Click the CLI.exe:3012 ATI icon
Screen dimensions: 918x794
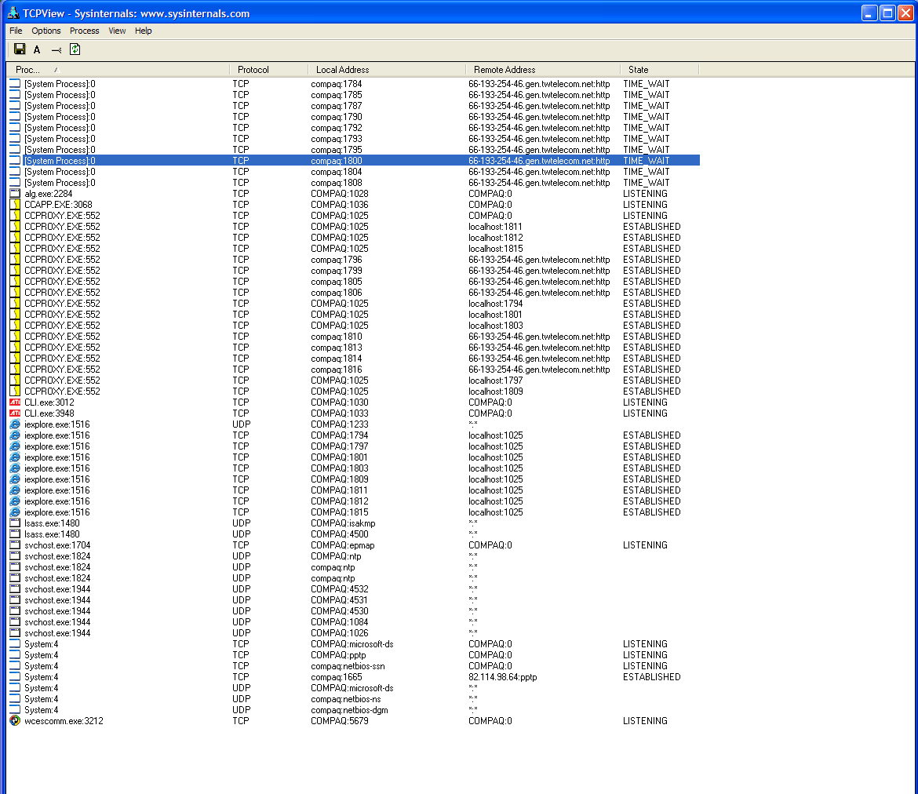pos(15,402)
